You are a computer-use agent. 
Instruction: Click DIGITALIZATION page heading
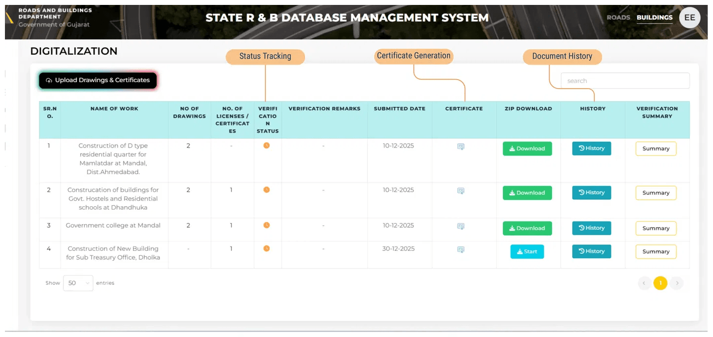(74, 51)
